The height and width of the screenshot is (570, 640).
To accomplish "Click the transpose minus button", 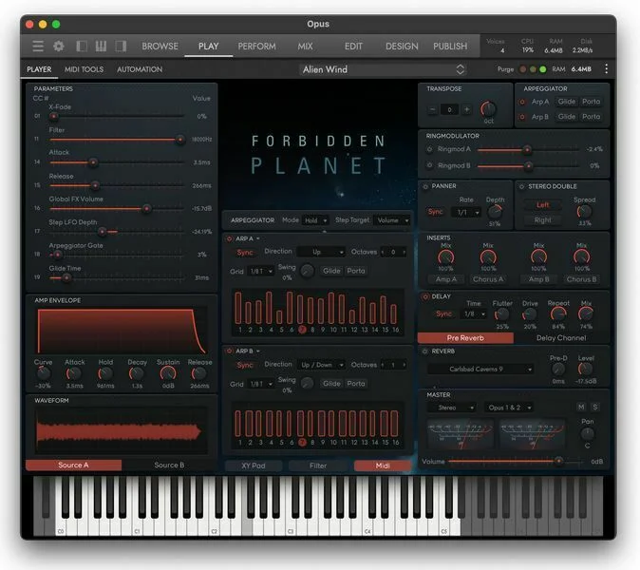I will [x=433, y=109].
